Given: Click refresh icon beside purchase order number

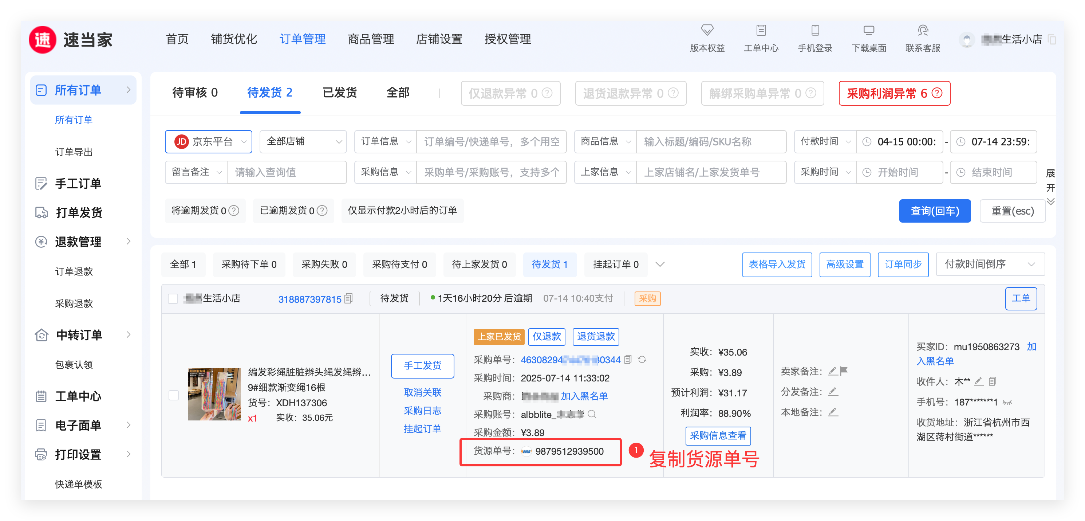Looking at the screenshot, I should coord(642,360).
